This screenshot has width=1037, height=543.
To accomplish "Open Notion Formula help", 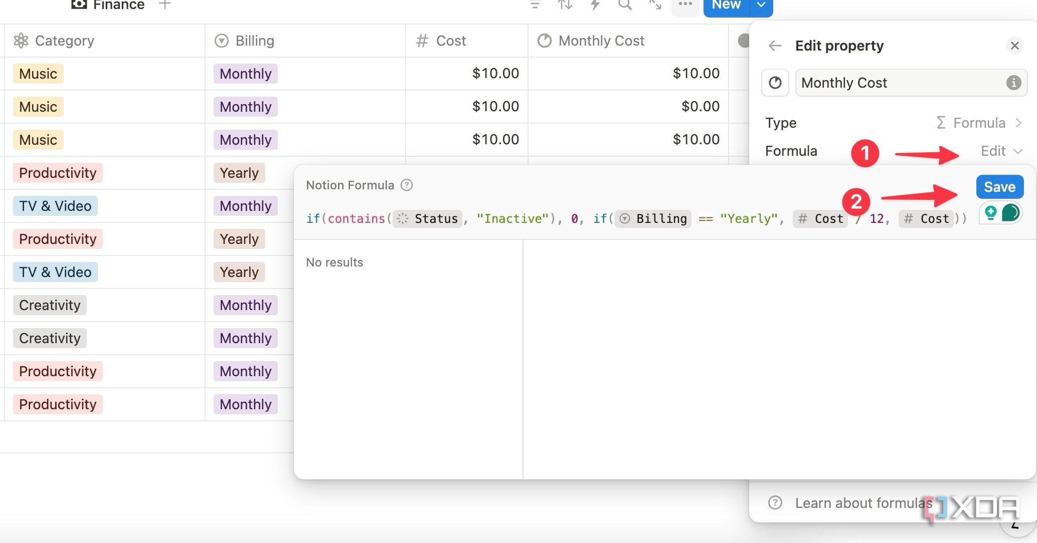I will pos(406,185).
